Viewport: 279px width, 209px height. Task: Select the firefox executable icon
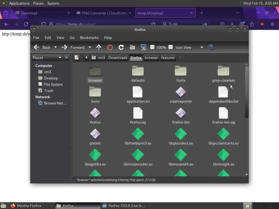tap(95, 113)
